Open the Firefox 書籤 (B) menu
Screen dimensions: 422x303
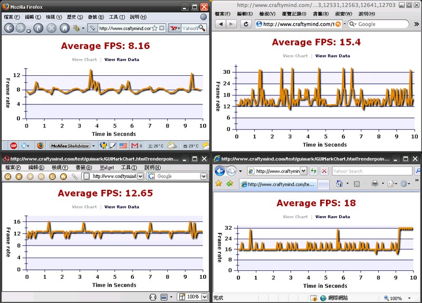click(96, 17)
